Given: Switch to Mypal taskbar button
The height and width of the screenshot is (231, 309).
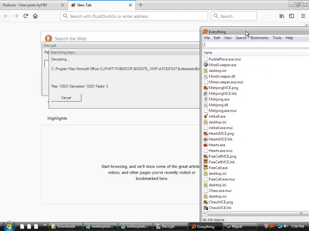Looking at the screenshot, I should coord(241,226).
